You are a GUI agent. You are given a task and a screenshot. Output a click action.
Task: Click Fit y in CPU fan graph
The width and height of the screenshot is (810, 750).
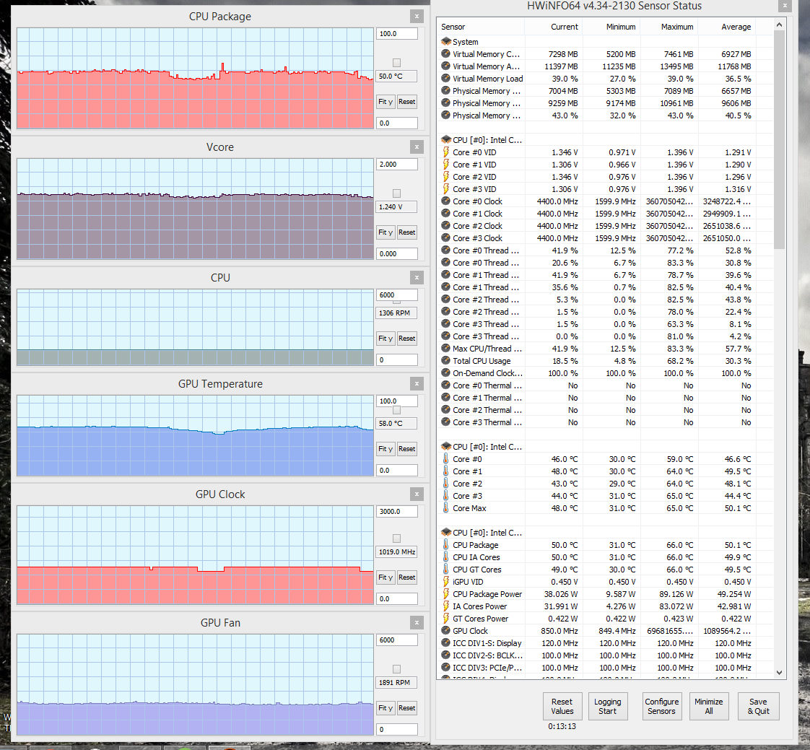tap(386, 339)
